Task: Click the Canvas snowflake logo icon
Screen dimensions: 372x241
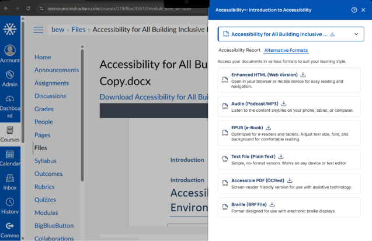Action: 10,29
